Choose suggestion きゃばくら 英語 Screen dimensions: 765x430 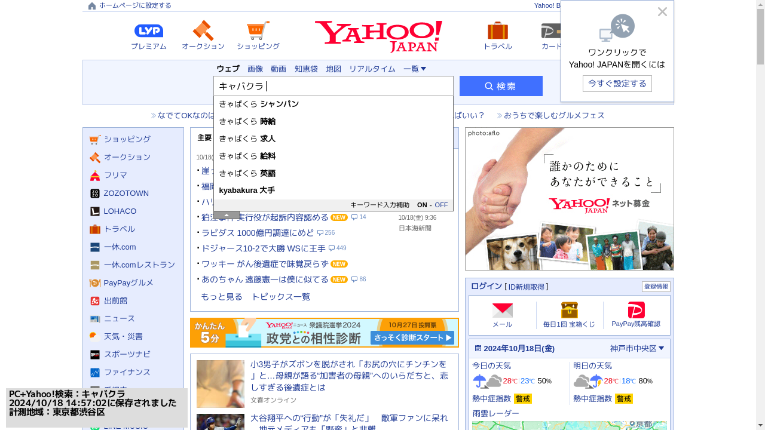[x=333, y=173]
